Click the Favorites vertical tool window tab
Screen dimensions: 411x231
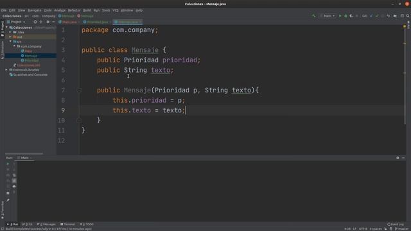[3, 210]
